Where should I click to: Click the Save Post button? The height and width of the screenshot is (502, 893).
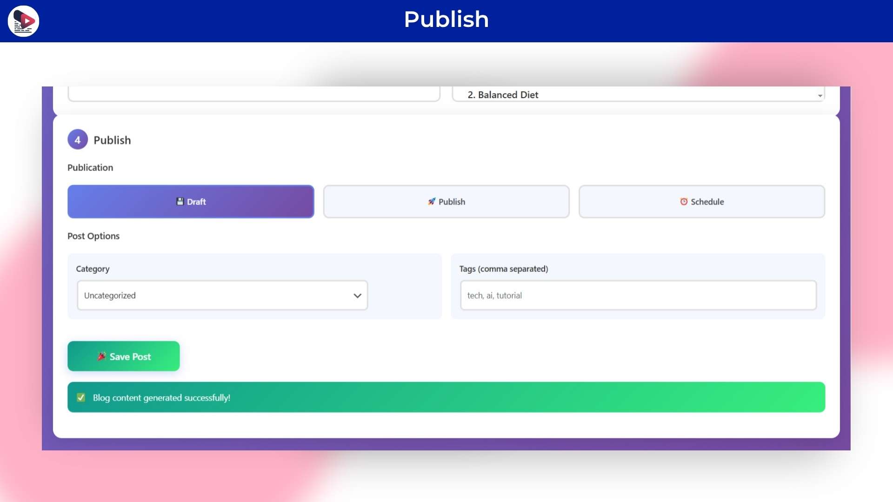pos(123,356)
